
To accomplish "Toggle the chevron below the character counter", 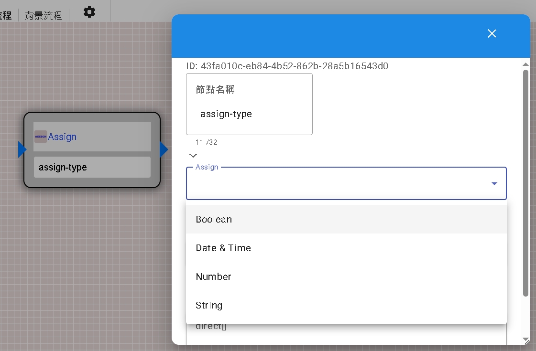I will click(x=193, y=156).
